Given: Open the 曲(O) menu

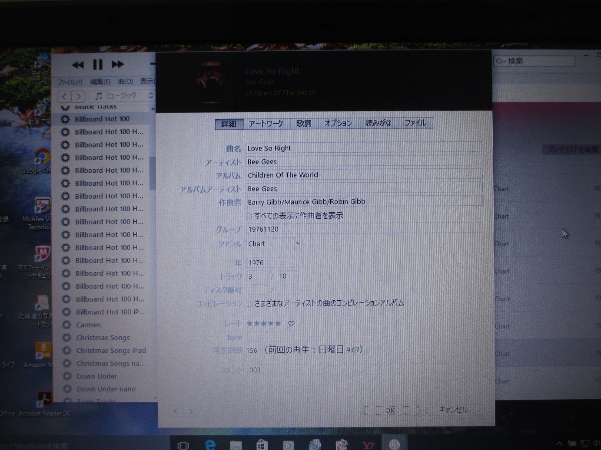Looking at the screenshot, I should 125,82.
